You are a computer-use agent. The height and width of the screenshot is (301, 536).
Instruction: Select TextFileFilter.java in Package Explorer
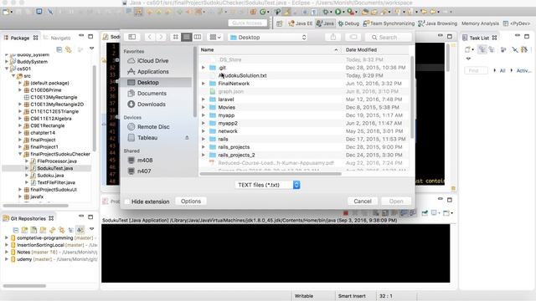[56, 182]
